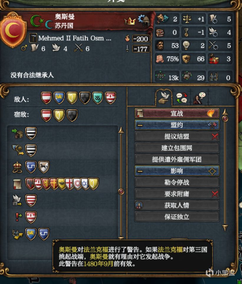Open the dove diplomatic actions tab
Viewport: 242px width, 284px height.
[x=164, y=98]
